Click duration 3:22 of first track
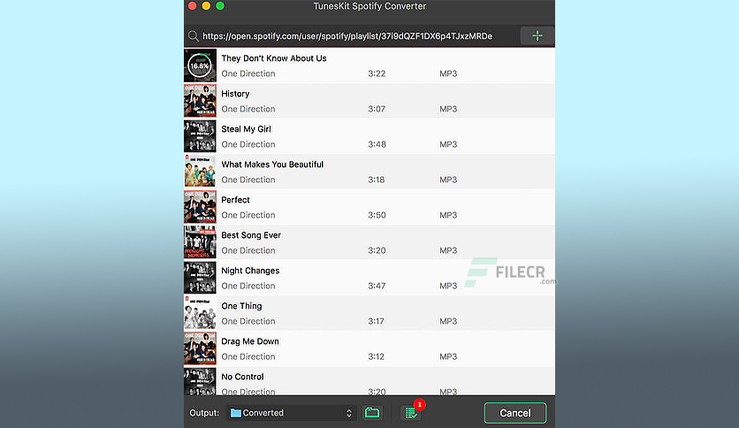This screenshot has width=739, height=428. (x=377, y=73)
